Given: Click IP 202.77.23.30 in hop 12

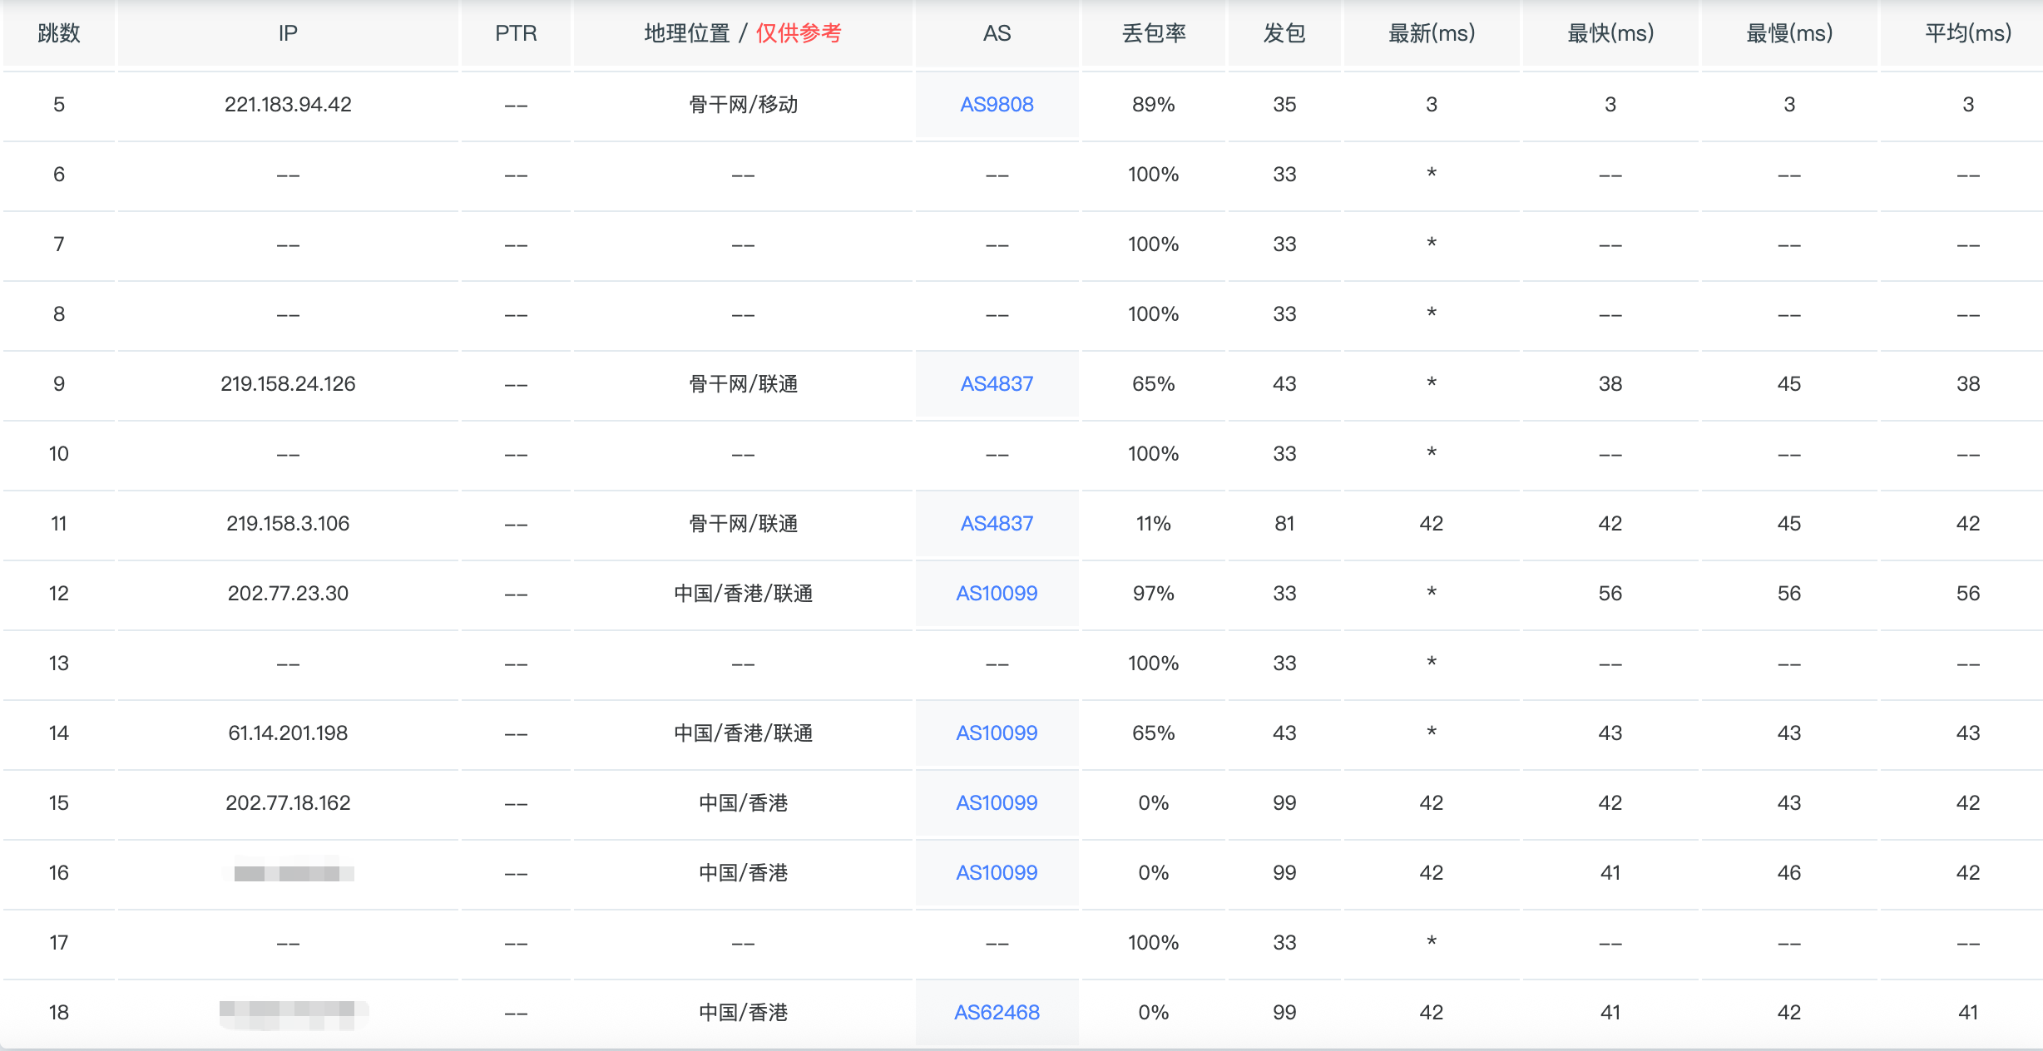Looking at the screenshot, I should pyautogui.click(x=288, y=594).
